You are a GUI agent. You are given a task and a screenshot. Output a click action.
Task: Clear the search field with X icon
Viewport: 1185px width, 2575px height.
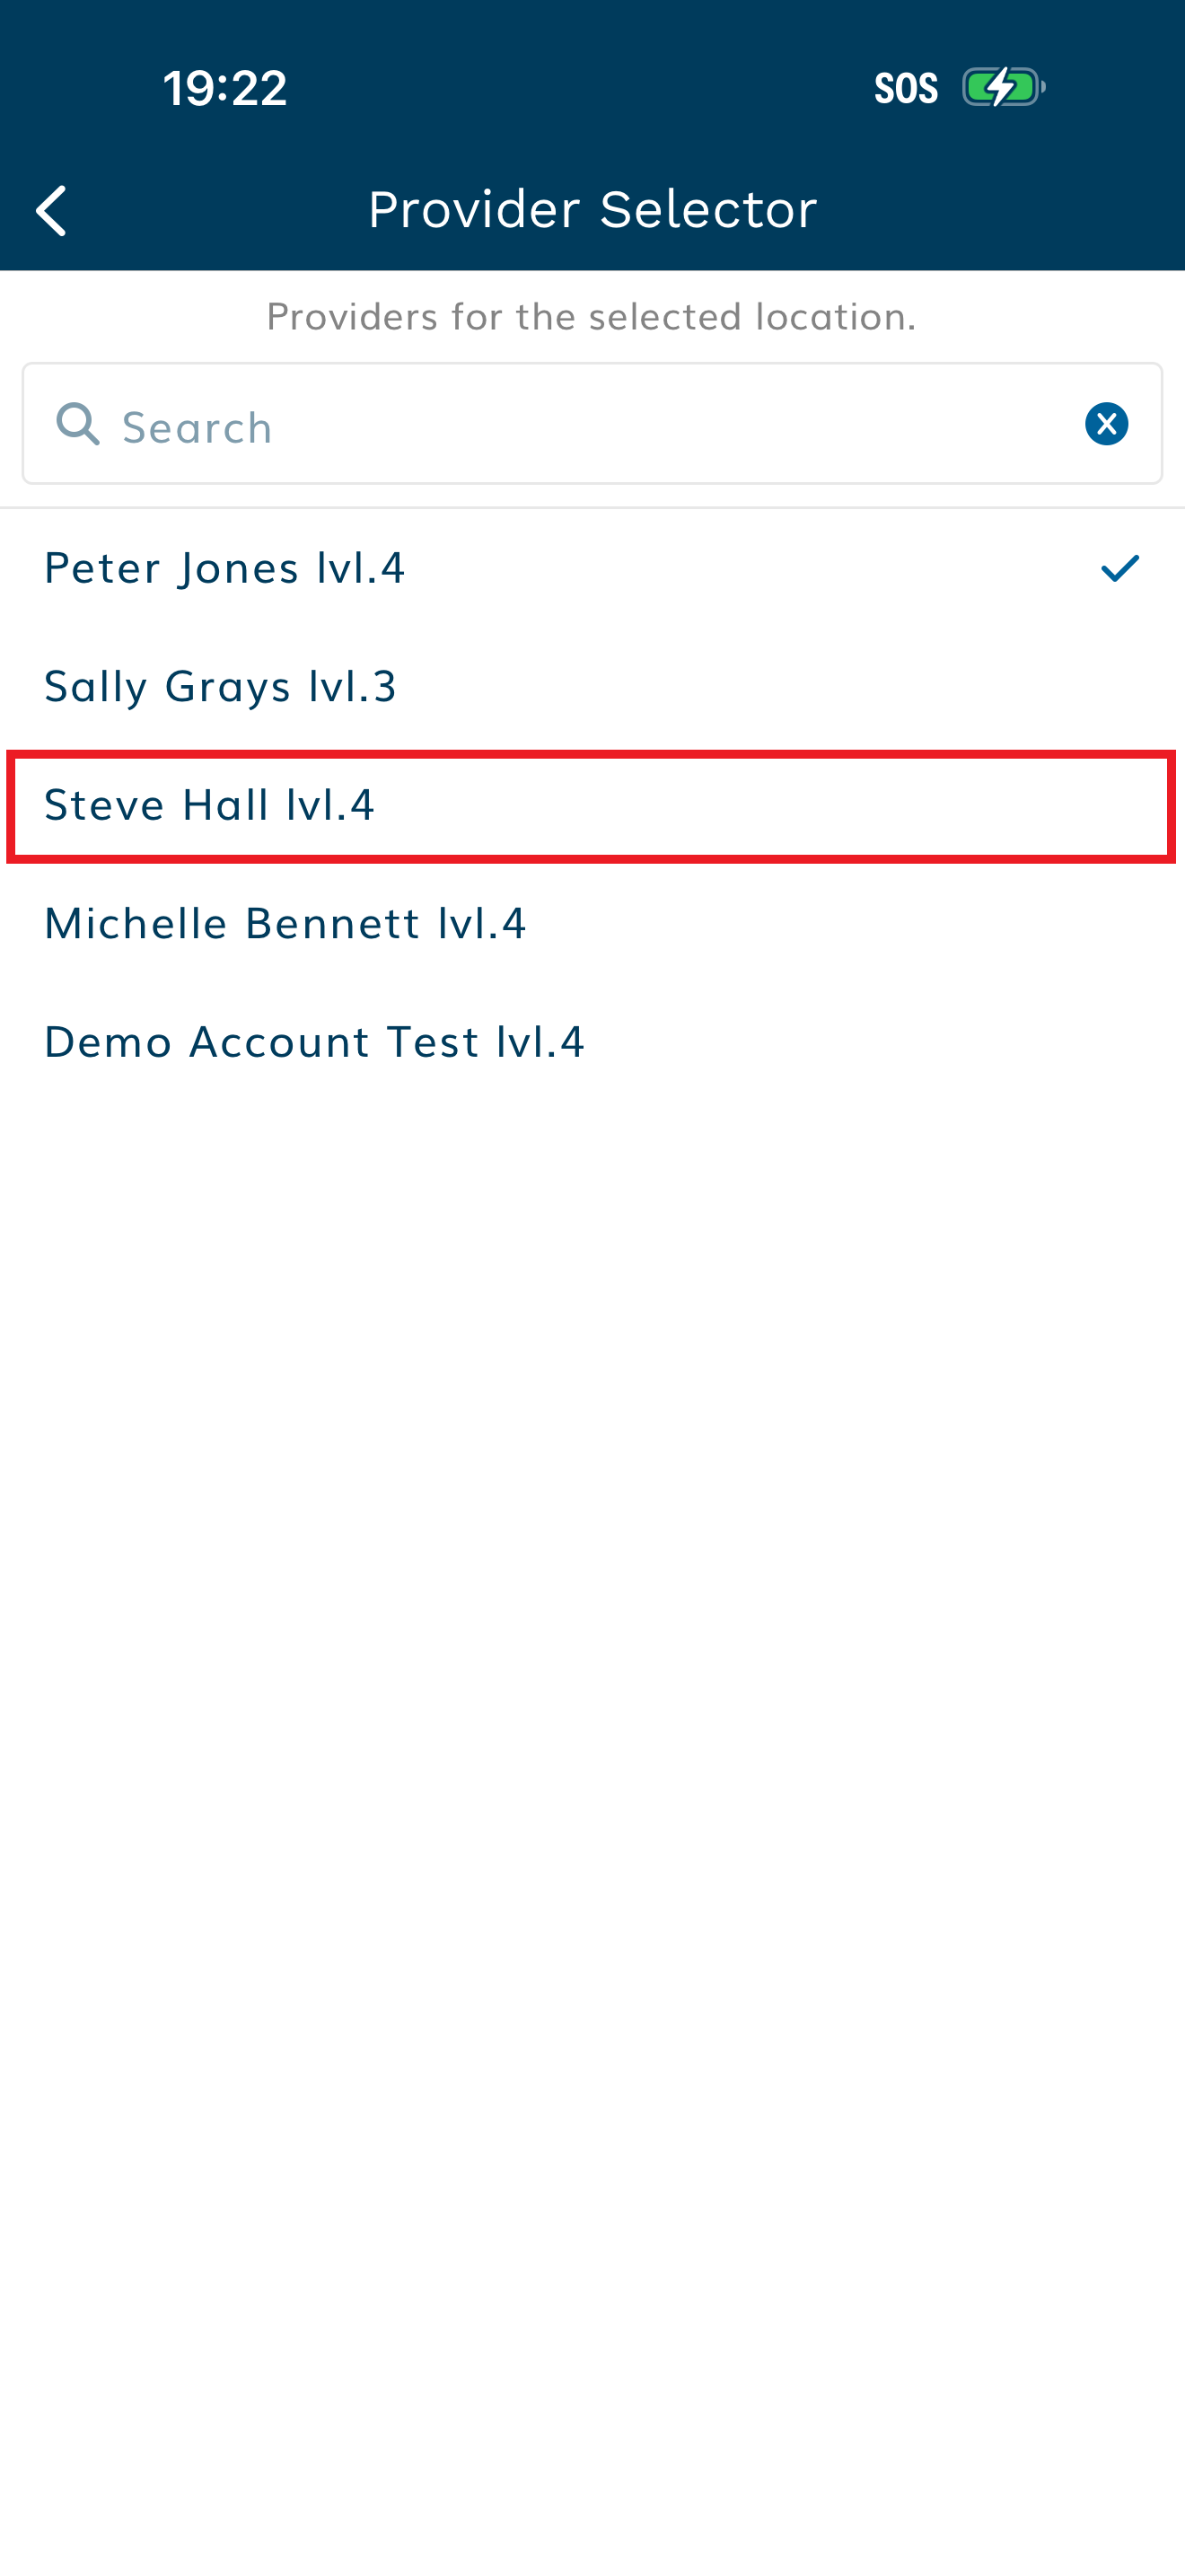(x=1106, y=424)
